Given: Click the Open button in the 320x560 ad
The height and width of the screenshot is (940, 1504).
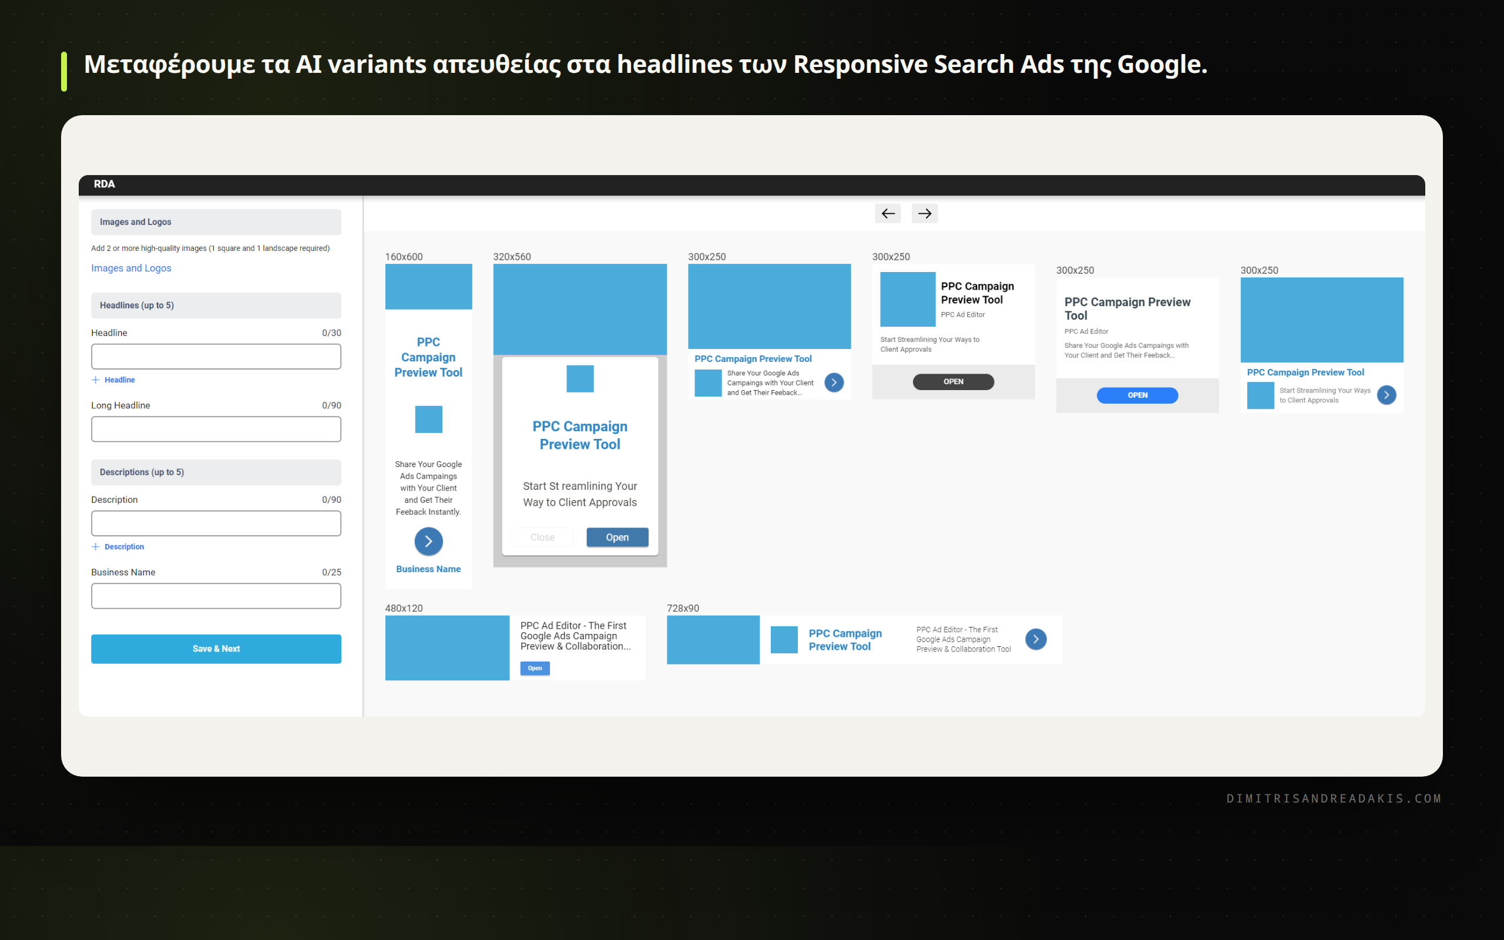Looking at the screenshot, I should click(x=617, y=537).
